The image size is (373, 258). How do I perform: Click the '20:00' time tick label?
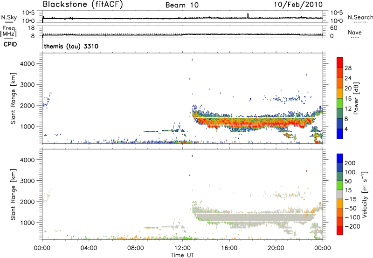click(x=276, y=248)
